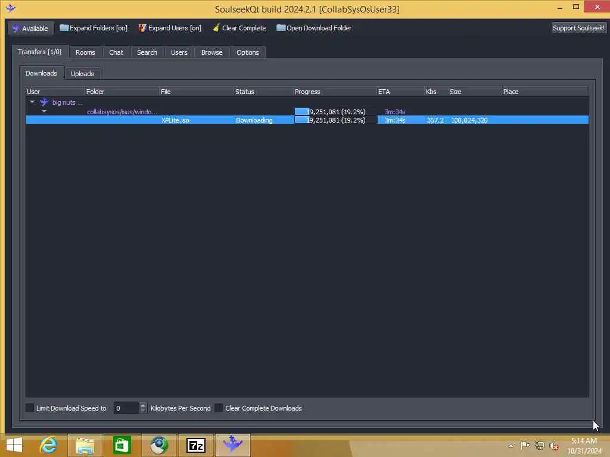Click the Clear Complete broom button
The image size is (610, 457).
click(239, 28)
